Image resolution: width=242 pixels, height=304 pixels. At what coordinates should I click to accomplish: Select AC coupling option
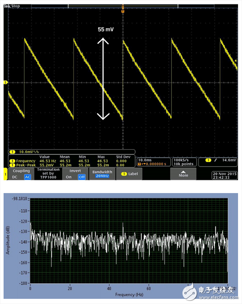tap(27, 177)
